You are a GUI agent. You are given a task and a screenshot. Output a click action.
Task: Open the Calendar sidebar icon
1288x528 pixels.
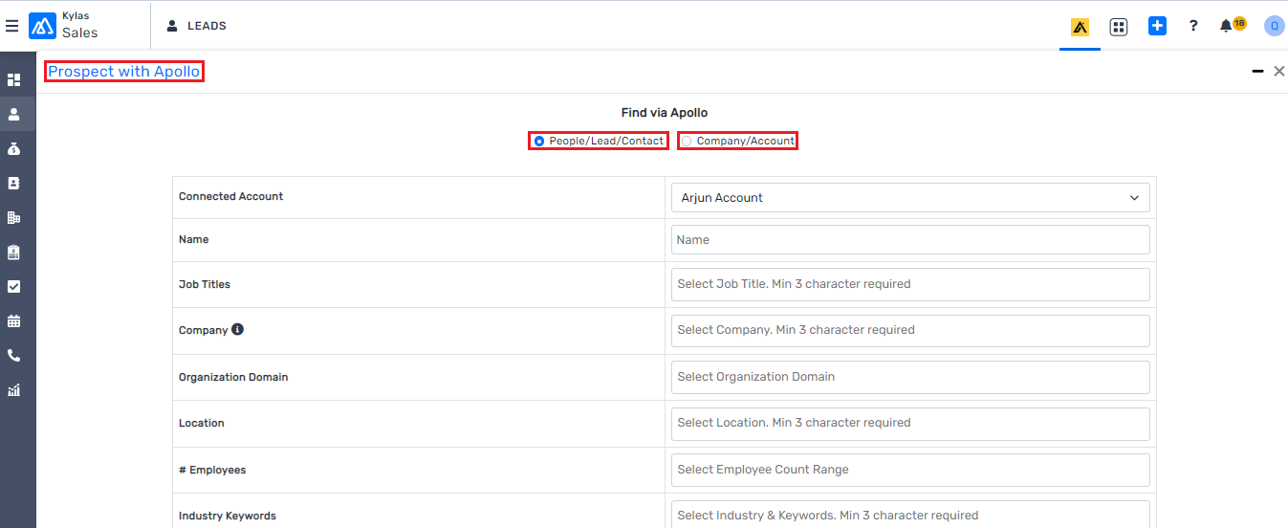click(14, 320)
